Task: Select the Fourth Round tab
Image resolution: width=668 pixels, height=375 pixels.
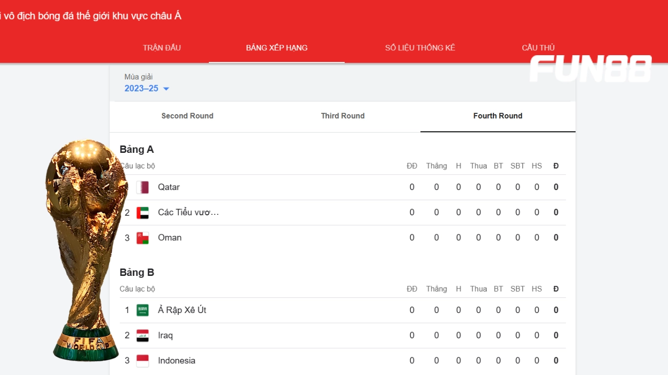Action: (x=497, y=116)
